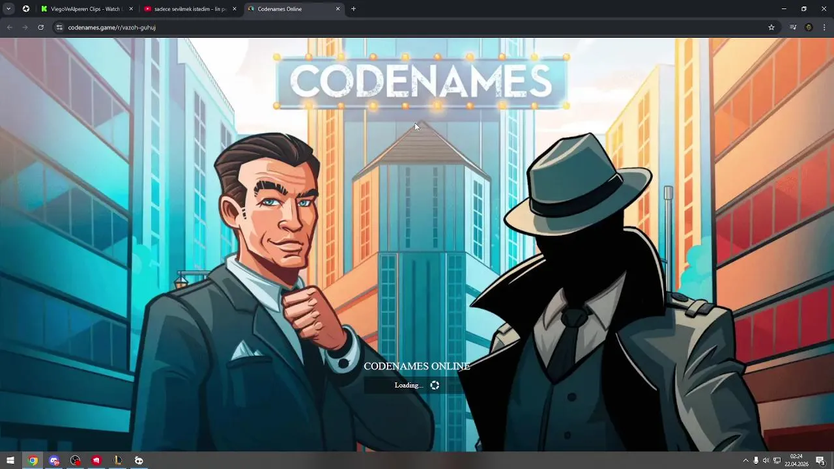
Task: Open Discord from the taskbar
Action: click(54, 461)
